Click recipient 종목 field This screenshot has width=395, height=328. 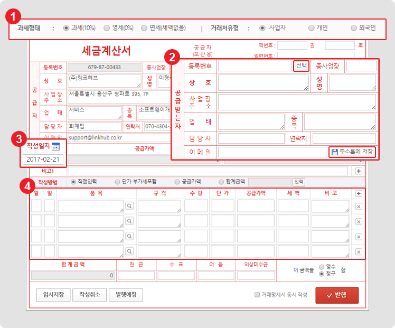click(x=340, y=121)
